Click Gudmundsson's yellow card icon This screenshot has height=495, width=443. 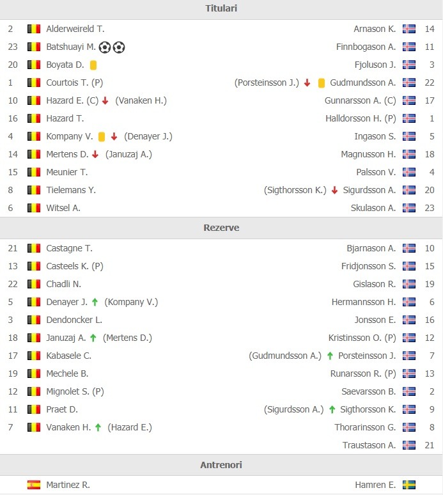coord(321,83)
